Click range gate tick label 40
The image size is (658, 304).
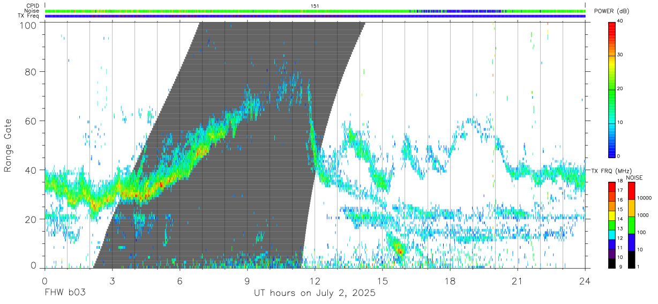click(x=31, y=170)
